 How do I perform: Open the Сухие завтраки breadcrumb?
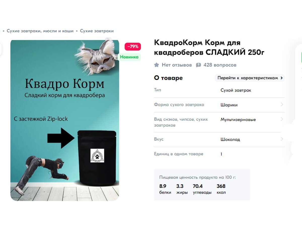click(97, 31)
